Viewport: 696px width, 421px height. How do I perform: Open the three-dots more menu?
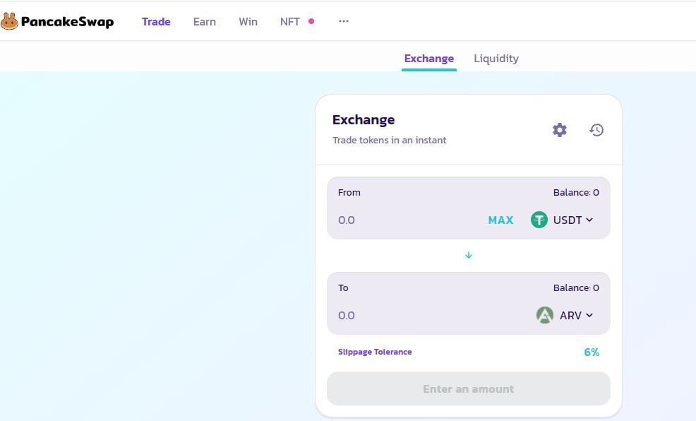[344, 22]
